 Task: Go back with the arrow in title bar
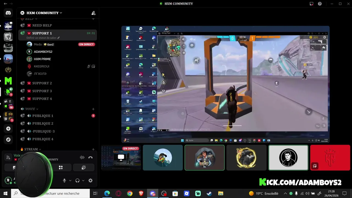(x=5, y=4)
